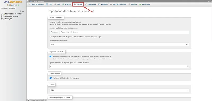Viewport: 212px width, 101px height.
Task: Collapse all navigation tree items icon
Action: pyautogui.click(x=21, y=11)
